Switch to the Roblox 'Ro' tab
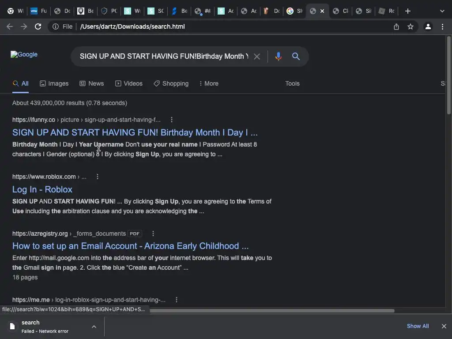Viewport: 452px width, 339px height. pos(386,11)
